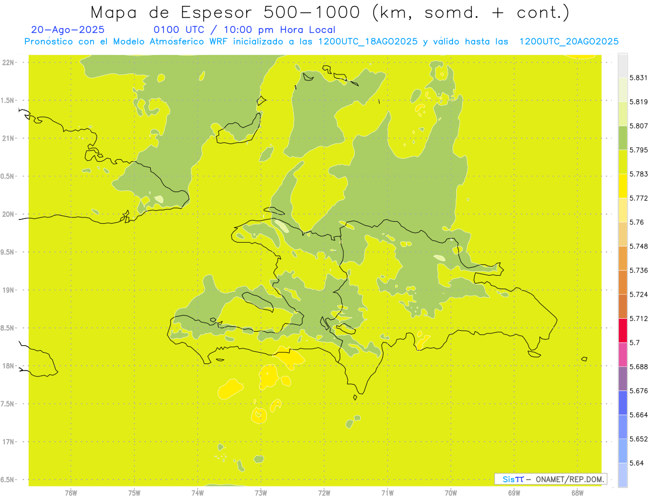Click the 5.664 legend value
The image size is (648, 500).
pyautogui.click(x=638, y=415)
